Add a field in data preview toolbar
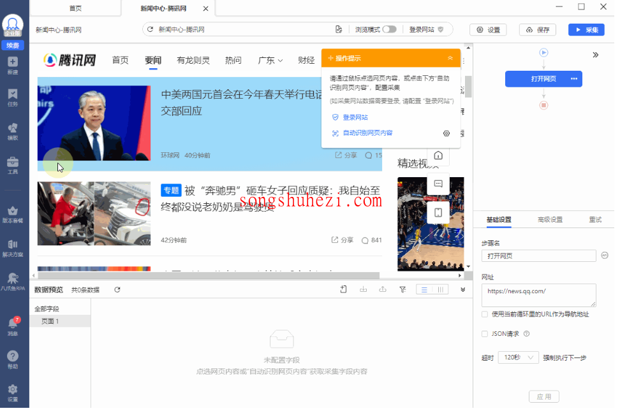 [x=343, y=289]
